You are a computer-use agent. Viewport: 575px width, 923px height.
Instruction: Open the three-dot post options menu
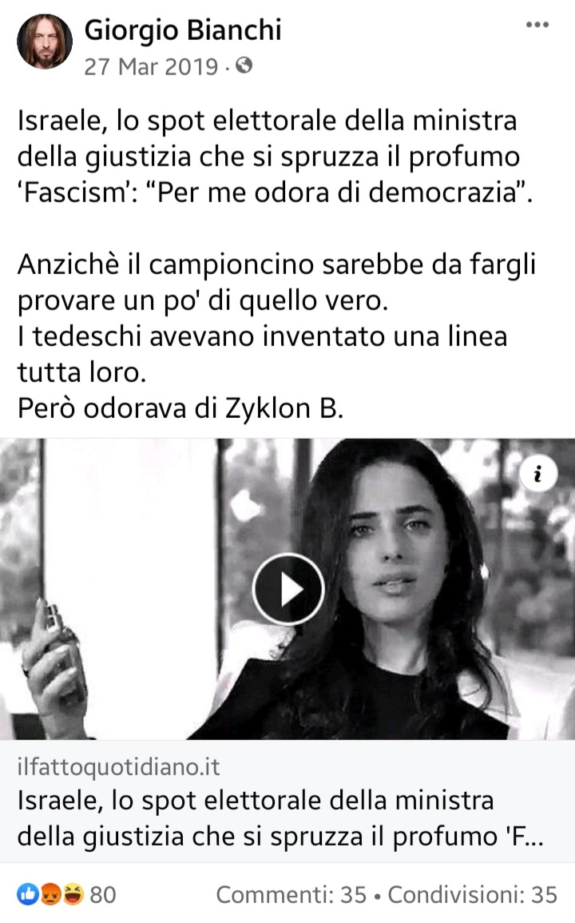point(537,25)
